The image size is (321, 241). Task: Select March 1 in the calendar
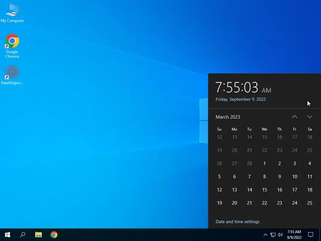pyautogui.click(x=265, y=163)
